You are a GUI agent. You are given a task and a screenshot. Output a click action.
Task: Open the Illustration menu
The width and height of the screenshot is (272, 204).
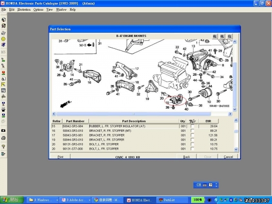[24, 9]
